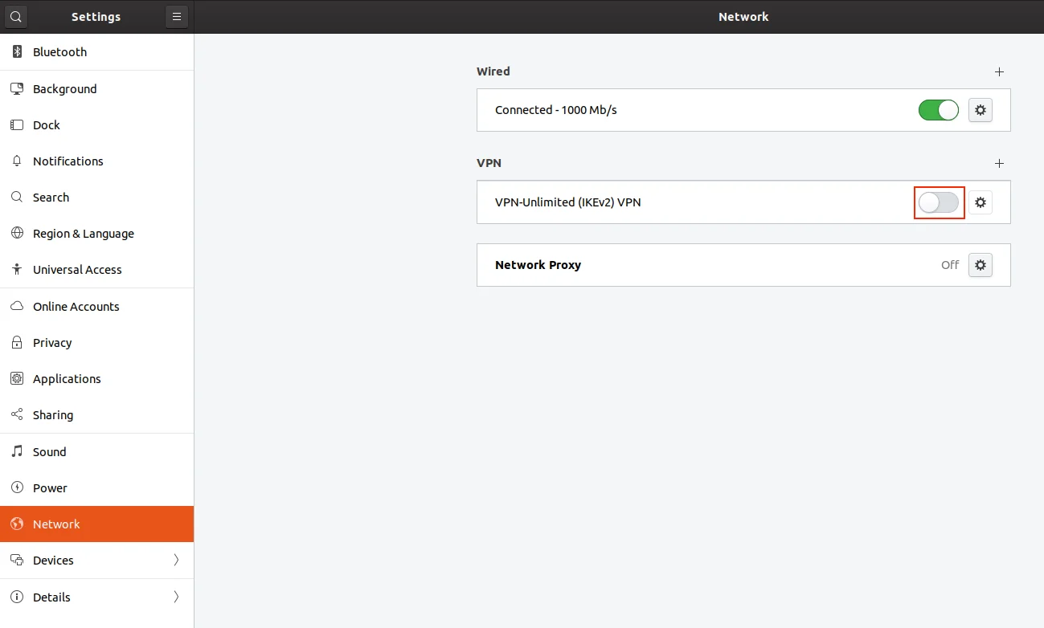Click the VPN-Unlimited (IKEv2) VPN entry
This screenshot has height=628, width=1044.
[x=567, y=202]
